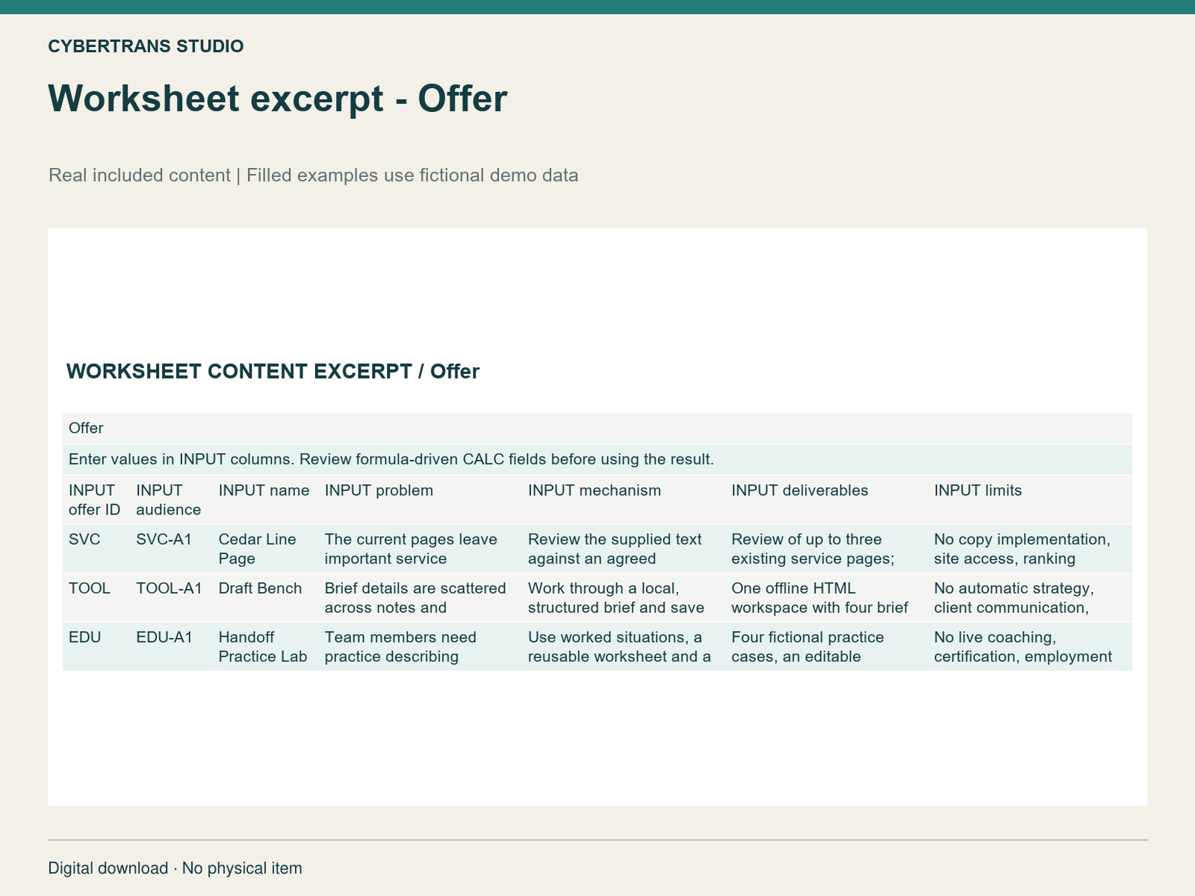Click the CYBERTRANS STUDIO brand text
Viewport: 1195px width, 896px height.
coord(146,46)
